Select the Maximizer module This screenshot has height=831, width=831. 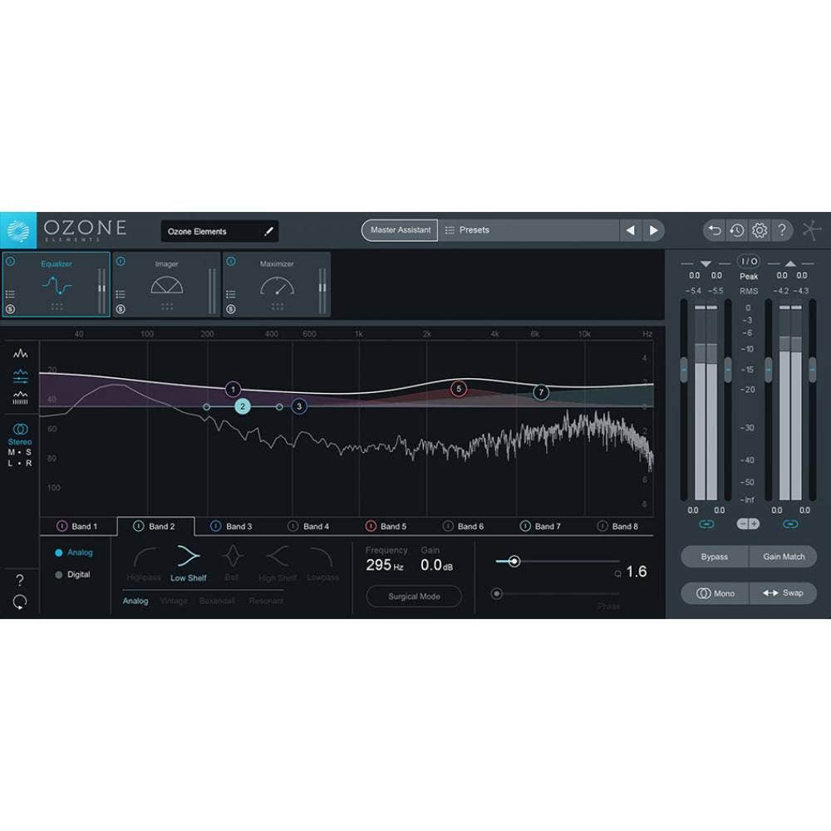click(277, 284)
